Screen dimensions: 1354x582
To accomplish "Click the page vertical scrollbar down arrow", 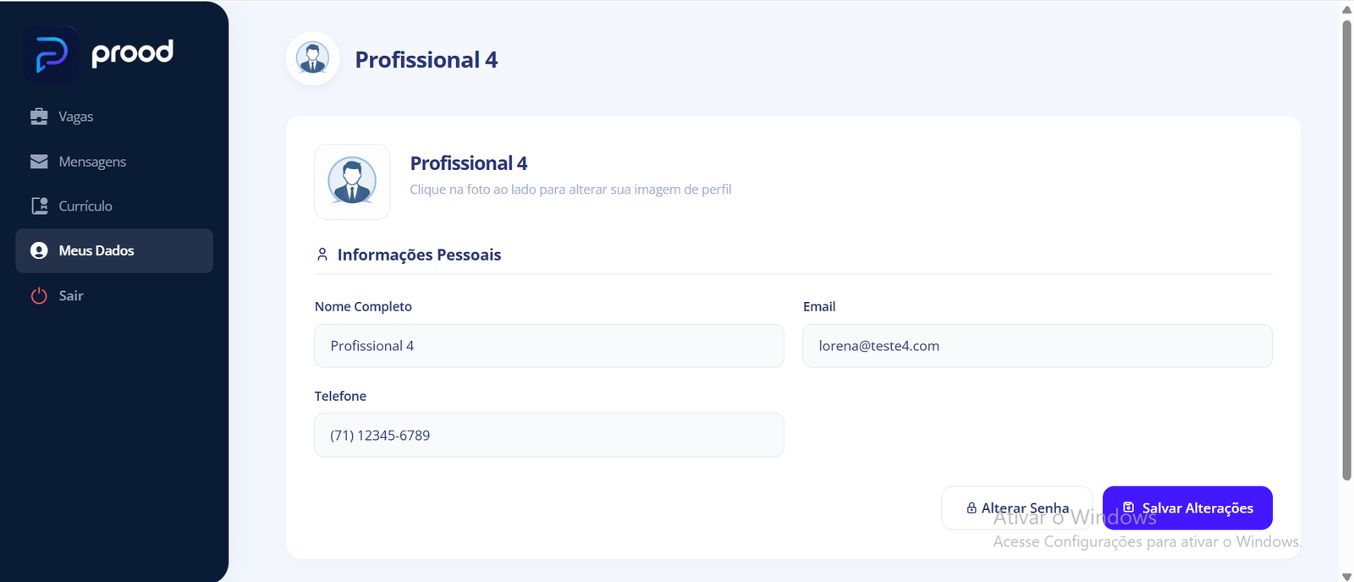I will (x=1346, y=576).
